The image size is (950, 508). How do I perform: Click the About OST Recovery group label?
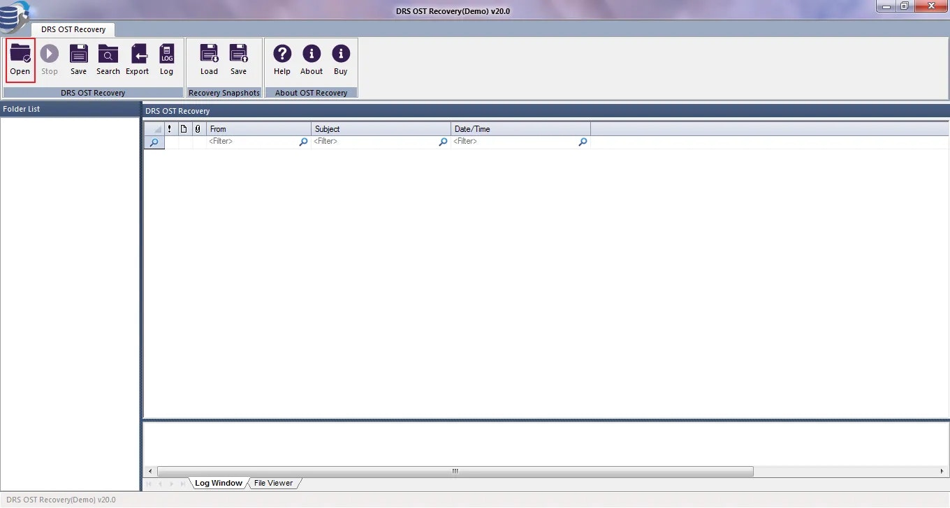[311, 93]
